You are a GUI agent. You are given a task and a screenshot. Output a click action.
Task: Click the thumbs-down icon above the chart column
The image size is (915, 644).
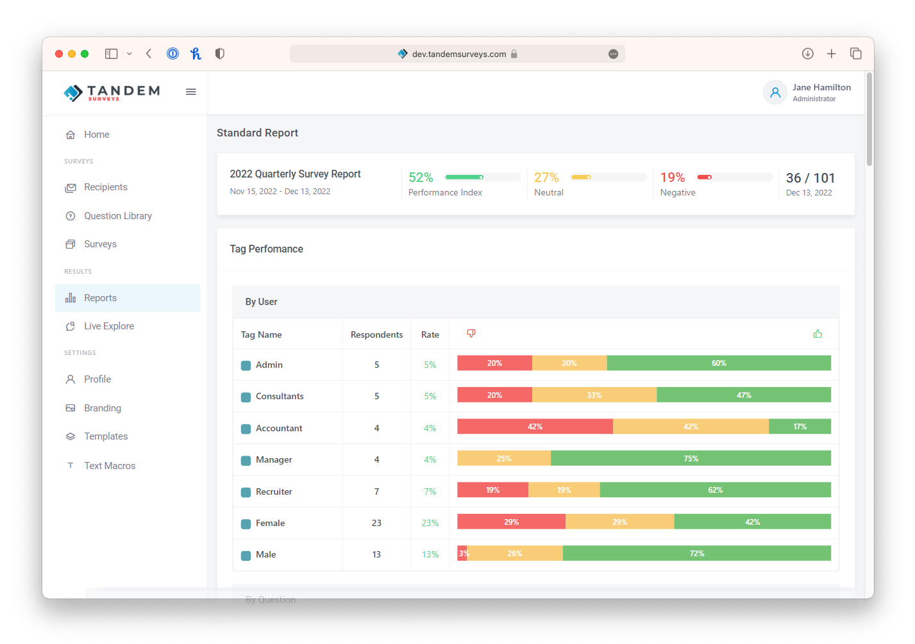pyautogui.click(x=471, y=333)
